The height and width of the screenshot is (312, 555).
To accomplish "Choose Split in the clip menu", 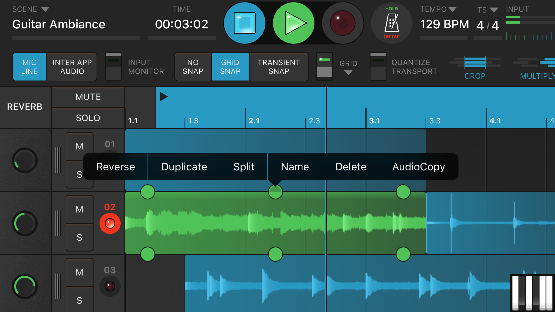I will tap(244, 167).
